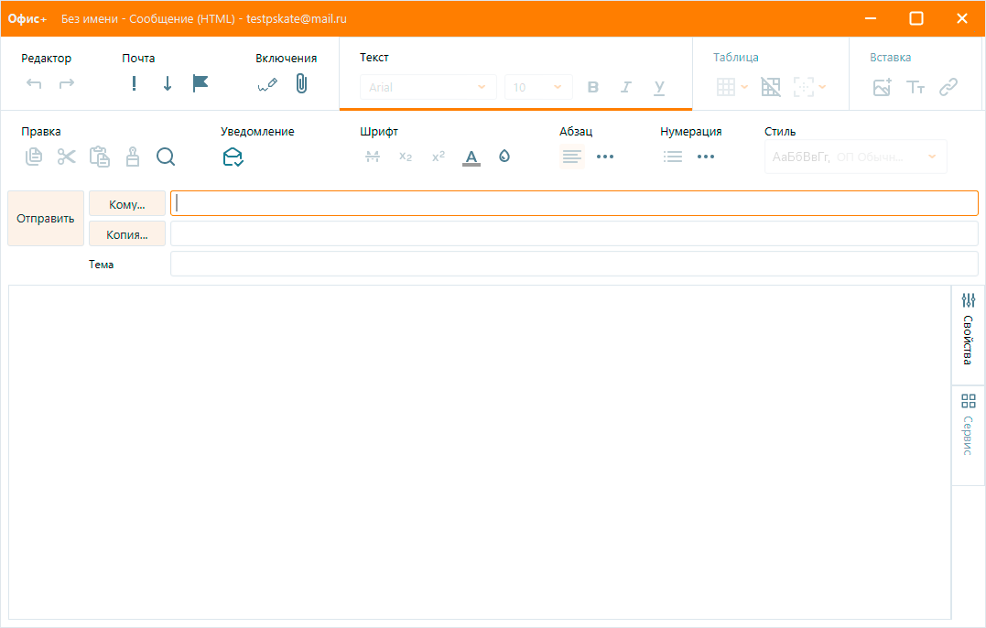Toggle italic text formatting
Image resolution: width=986 pixels, height=628 pixels.
[x=626, y=87]
